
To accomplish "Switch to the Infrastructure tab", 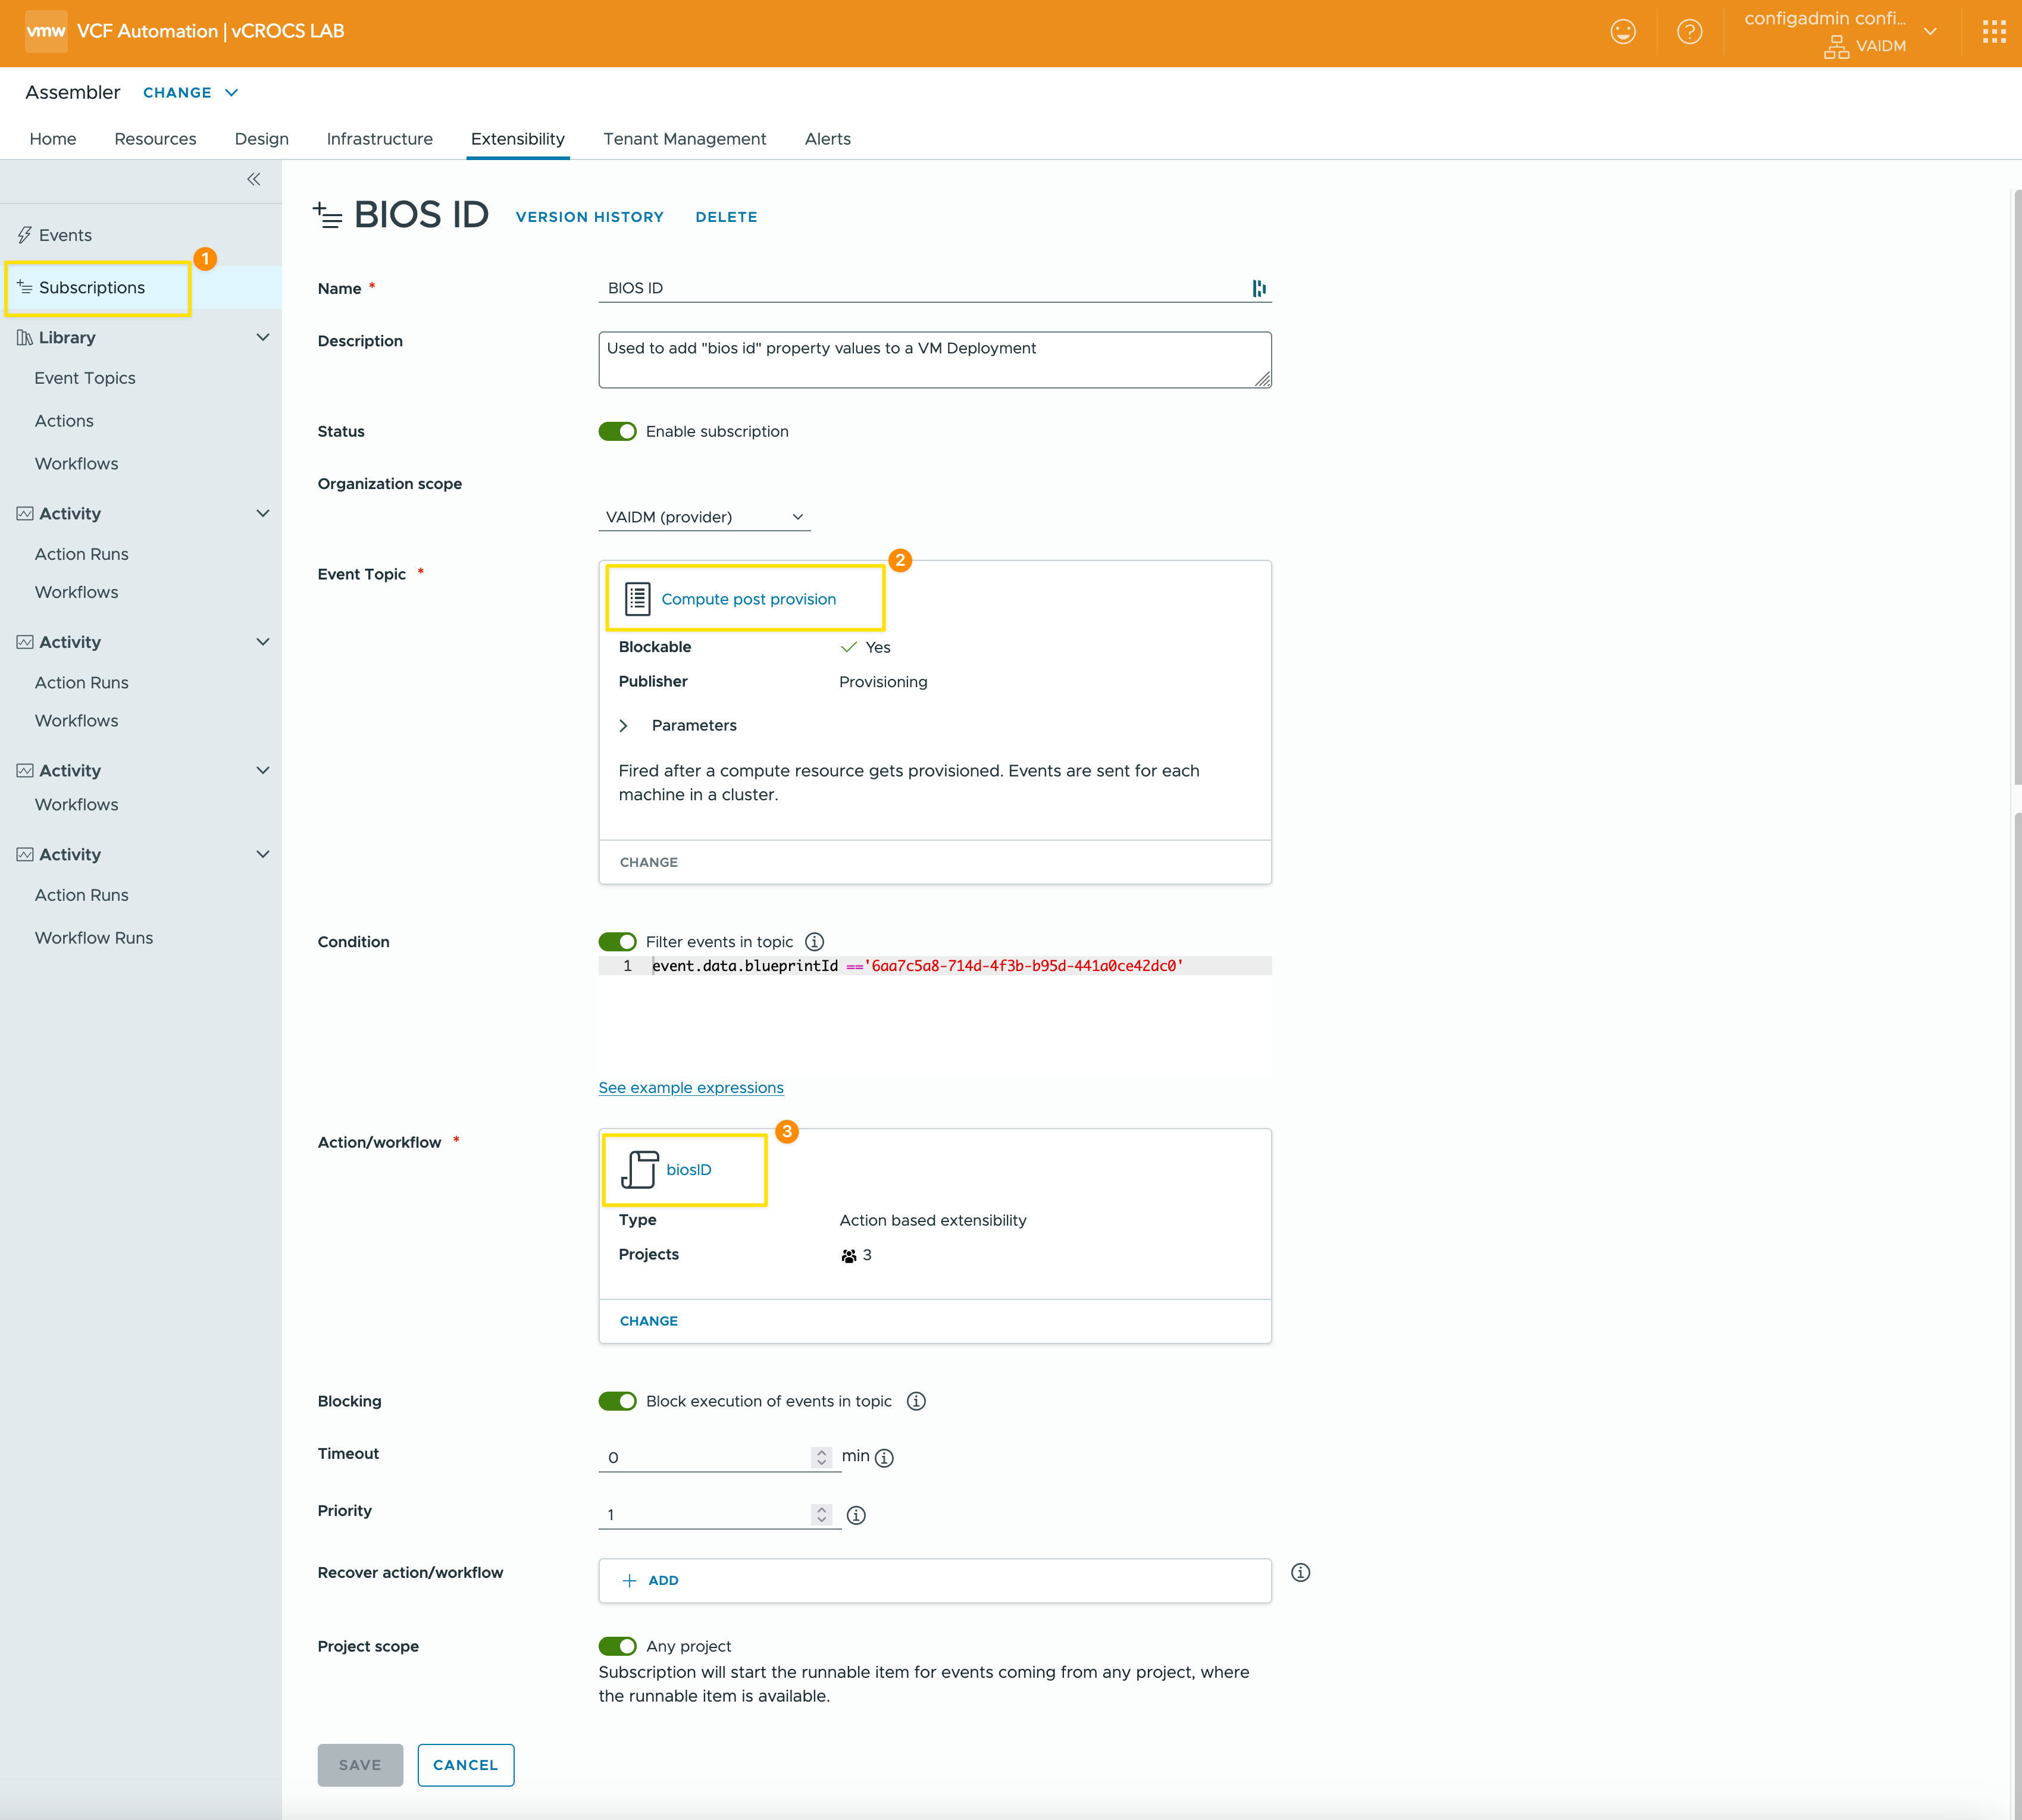I will point(379,139).
